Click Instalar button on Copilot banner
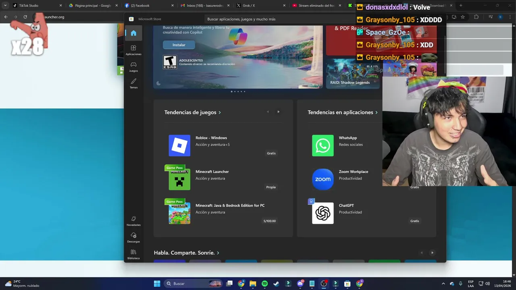The height and width of the screenshot is (290, 516). (x=179, y=45)
